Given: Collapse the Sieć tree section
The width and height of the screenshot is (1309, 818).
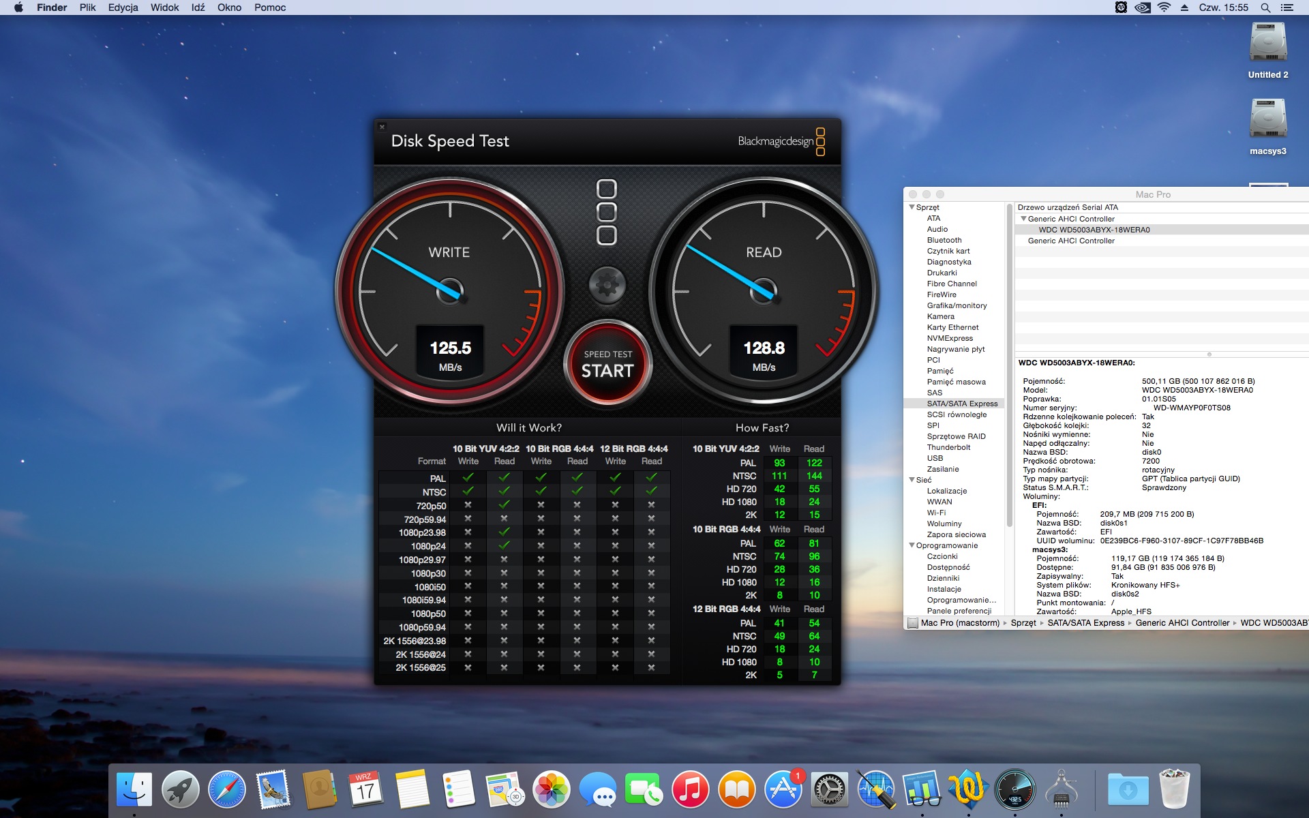Looking at the screenshot, I should 912,480.
